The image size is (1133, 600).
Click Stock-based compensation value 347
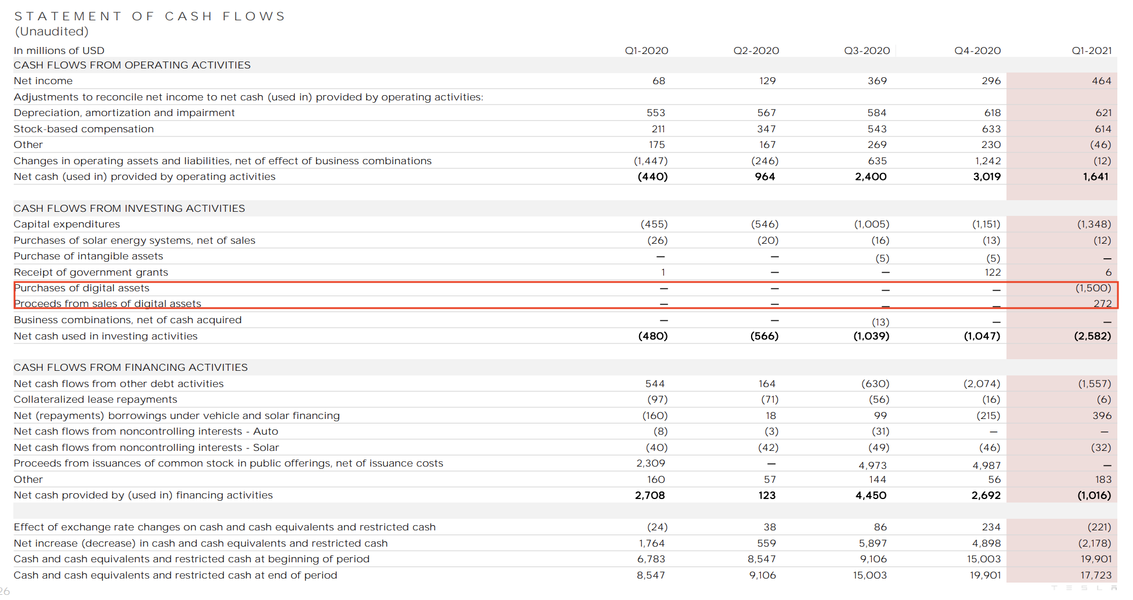click(x=766, y=129)
